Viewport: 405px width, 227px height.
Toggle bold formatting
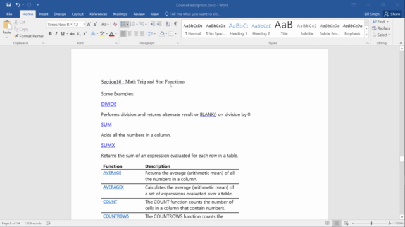(x=50, y=33)
